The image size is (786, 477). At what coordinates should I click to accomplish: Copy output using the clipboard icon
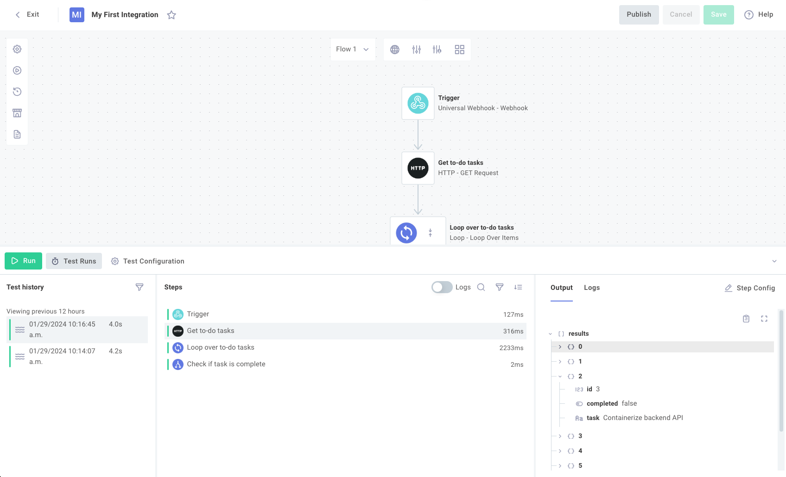tap(746, 319)
